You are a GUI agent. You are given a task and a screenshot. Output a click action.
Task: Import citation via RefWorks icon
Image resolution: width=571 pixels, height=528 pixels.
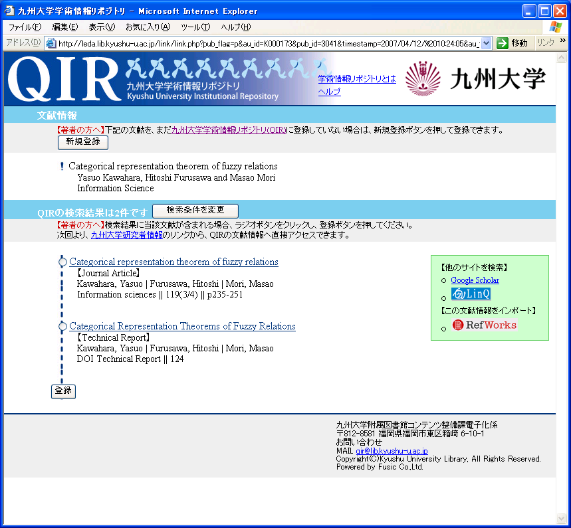(x=484, y=325)
